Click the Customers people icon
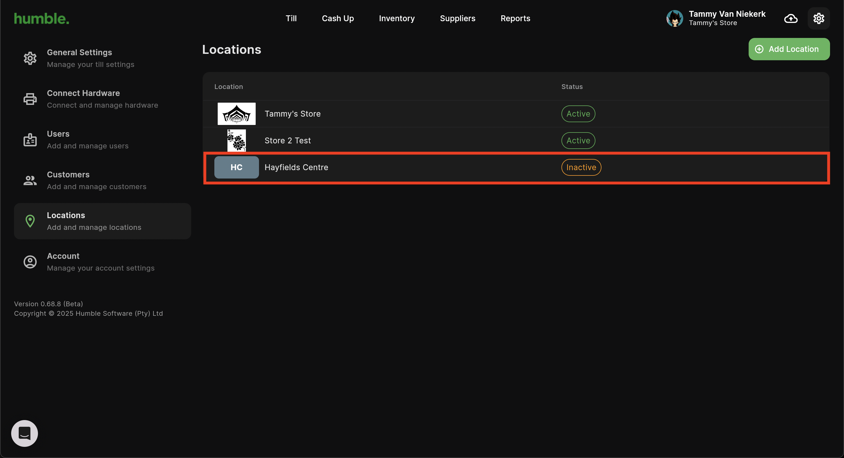The width and height of the screenshot is (844, 458). [x=30, y=180]
